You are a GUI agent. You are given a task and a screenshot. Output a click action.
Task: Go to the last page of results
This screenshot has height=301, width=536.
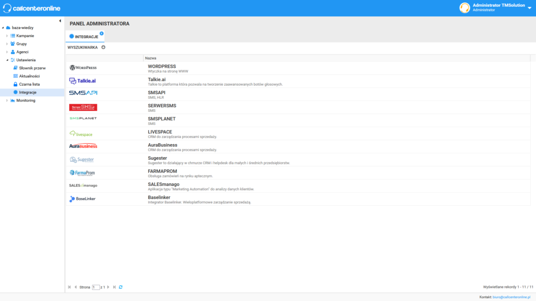click(x=115, y=287)
